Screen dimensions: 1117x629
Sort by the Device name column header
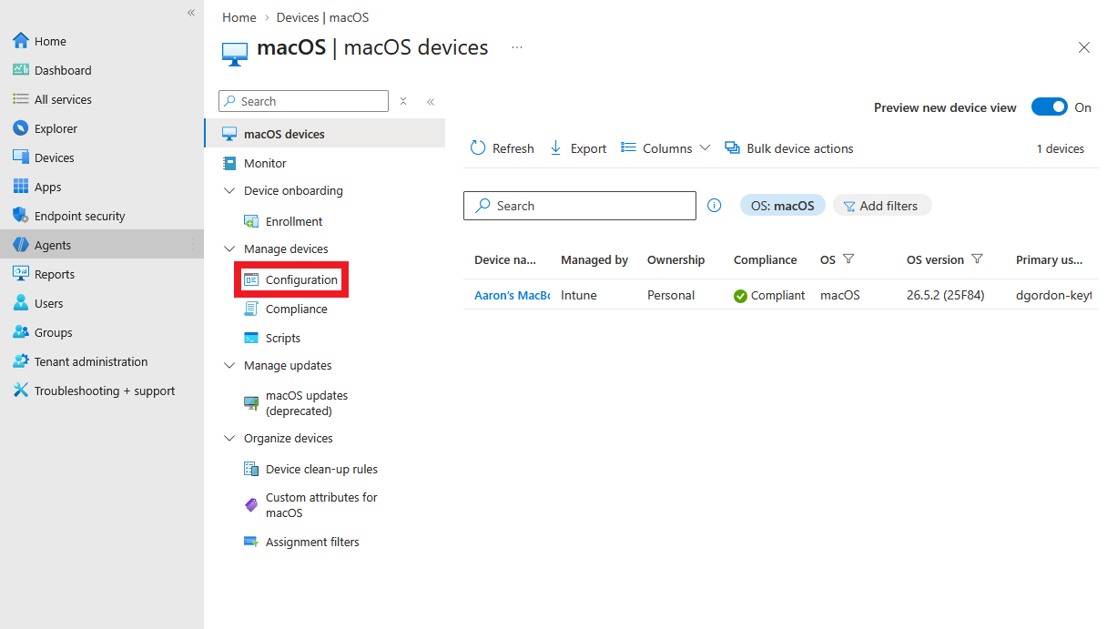point(505,259)
